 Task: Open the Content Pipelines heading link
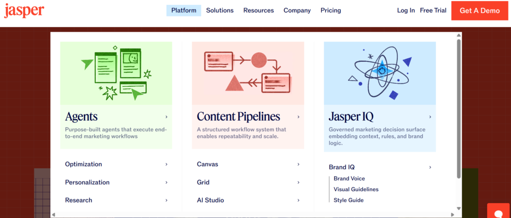tap(239, 117)
